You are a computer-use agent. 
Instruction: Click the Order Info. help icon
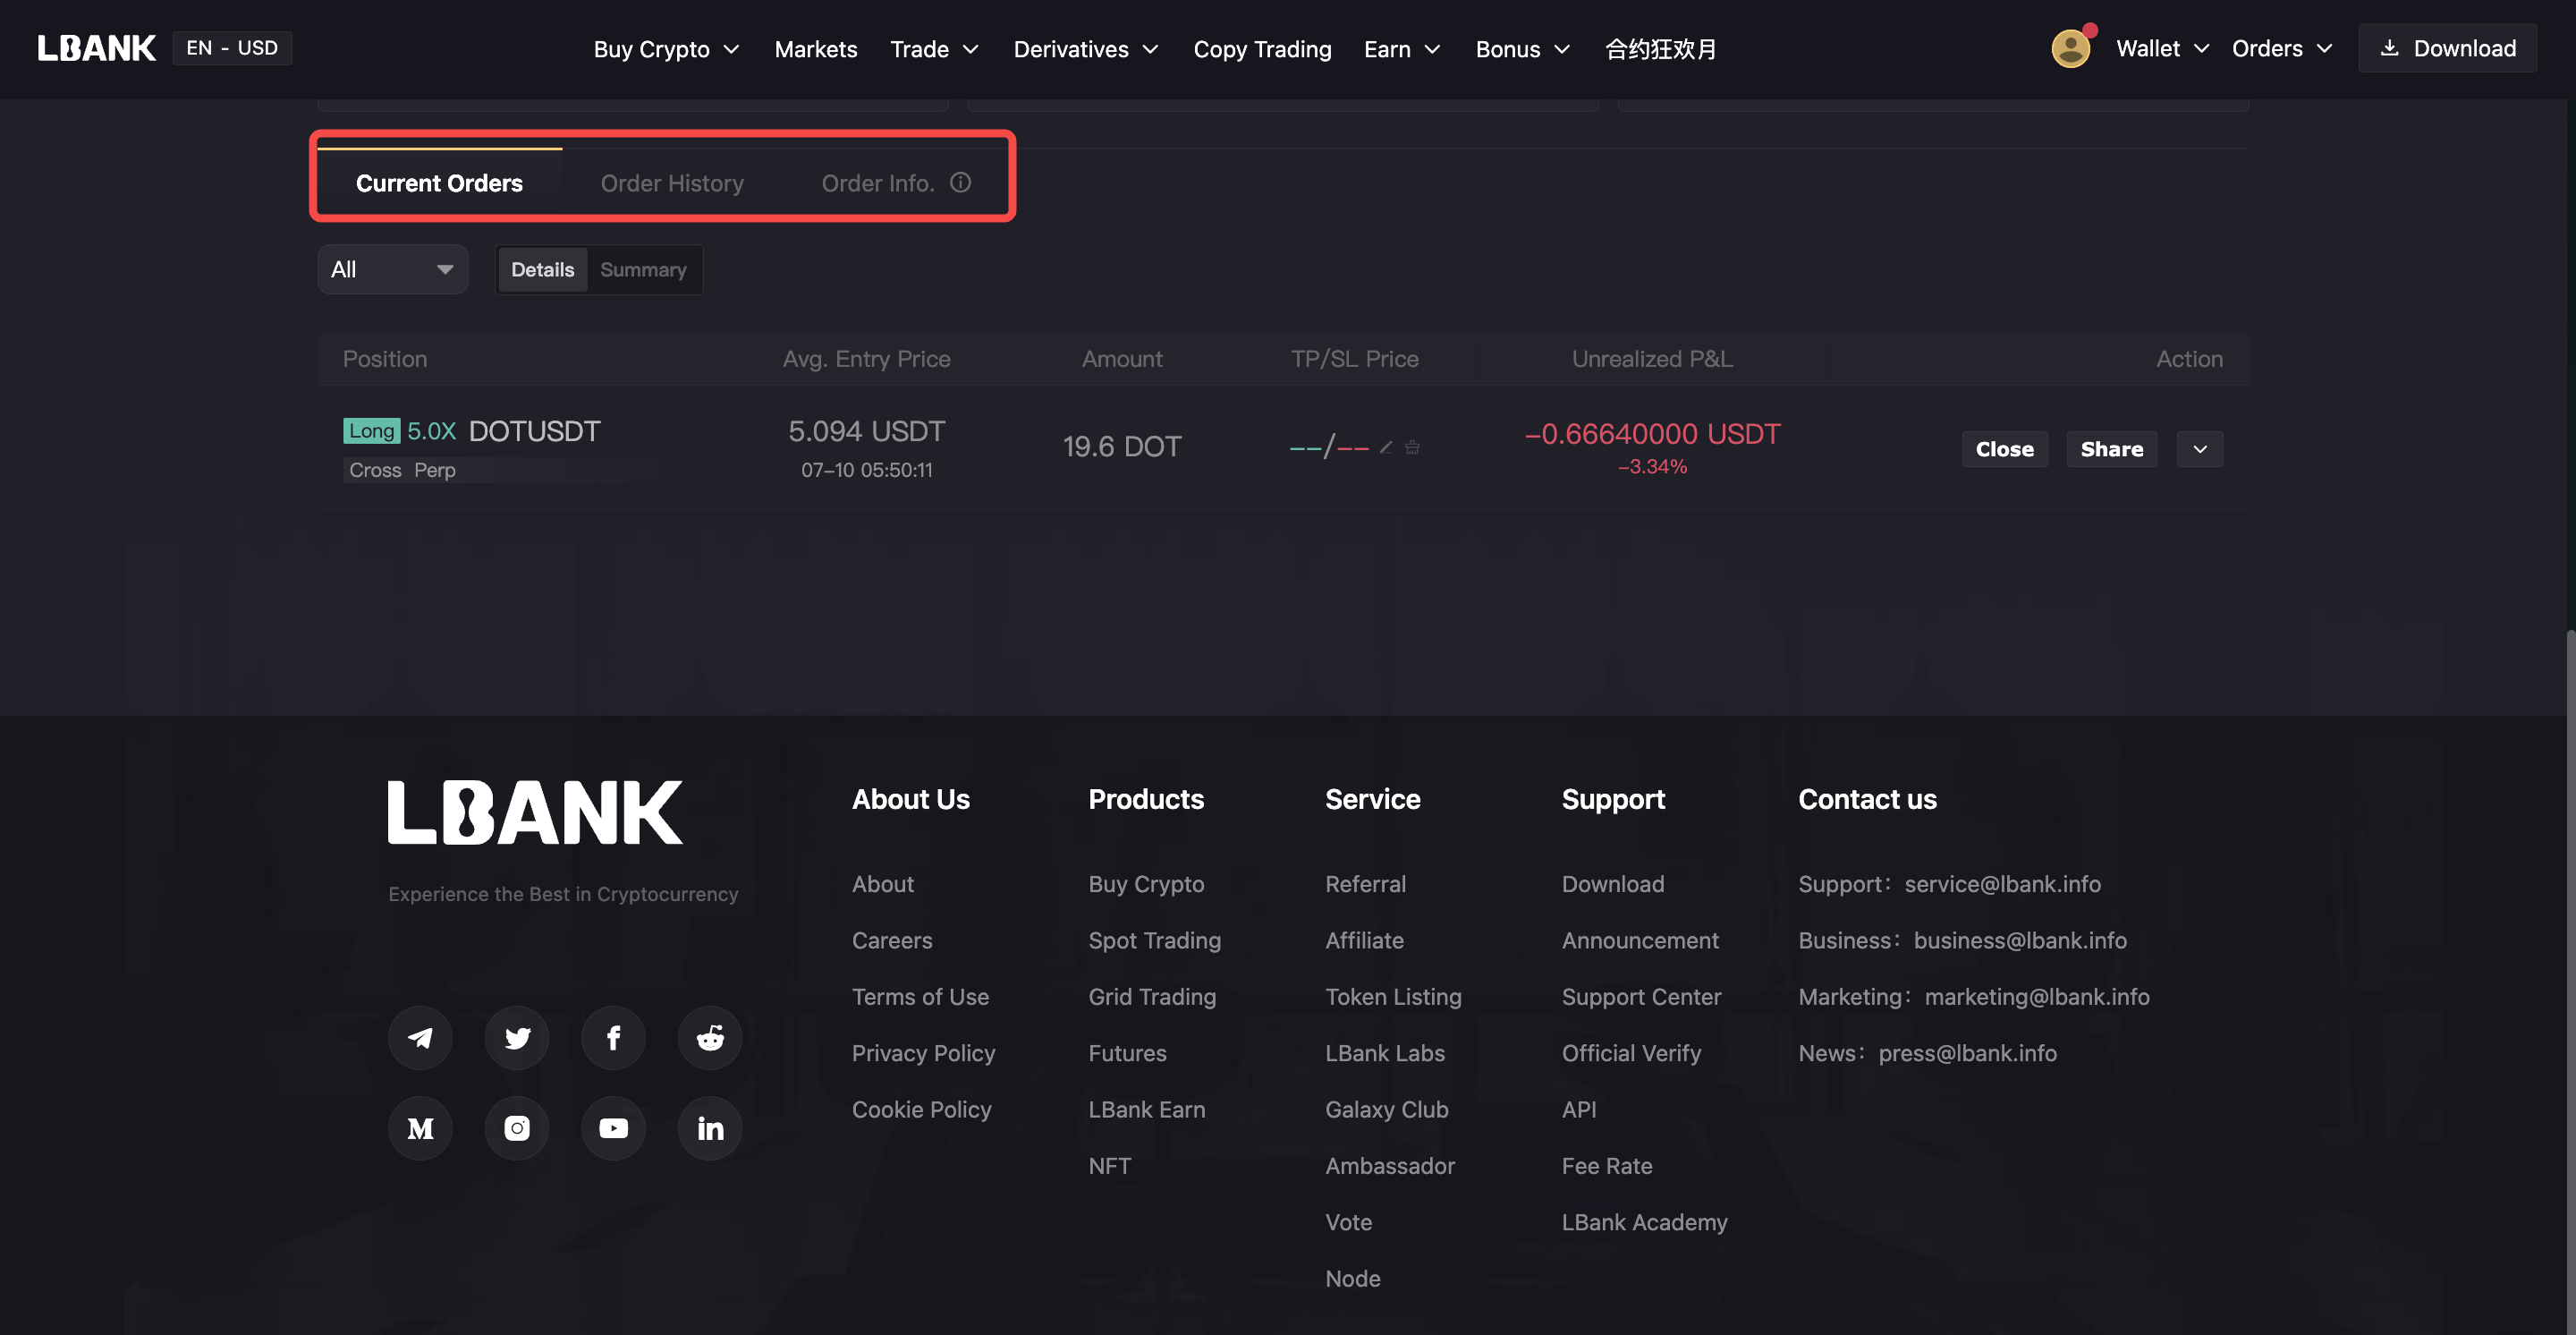(x=960, y=182)
